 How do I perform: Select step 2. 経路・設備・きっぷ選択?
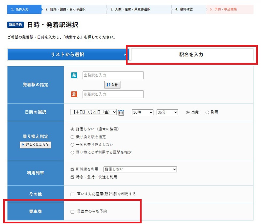74,9
